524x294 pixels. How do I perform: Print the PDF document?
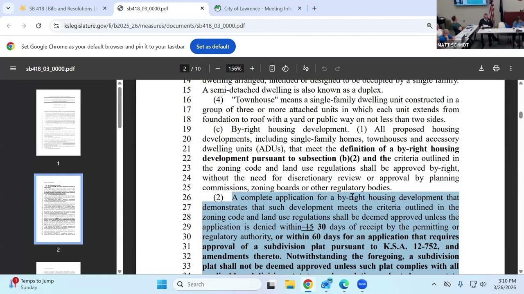[496, 69]
